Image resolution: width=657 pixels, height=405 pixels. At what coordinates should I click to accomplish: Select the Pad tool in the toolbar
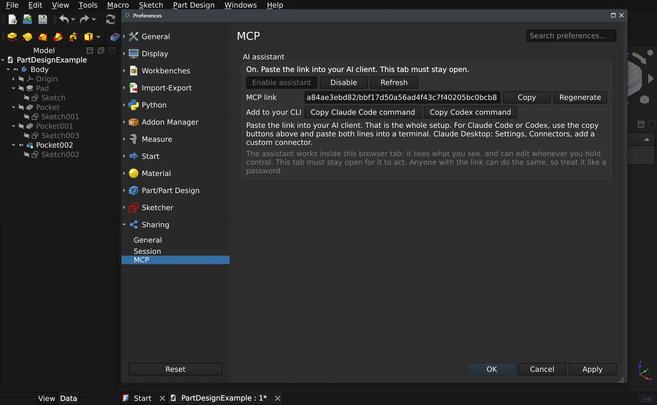coord(12,37)
